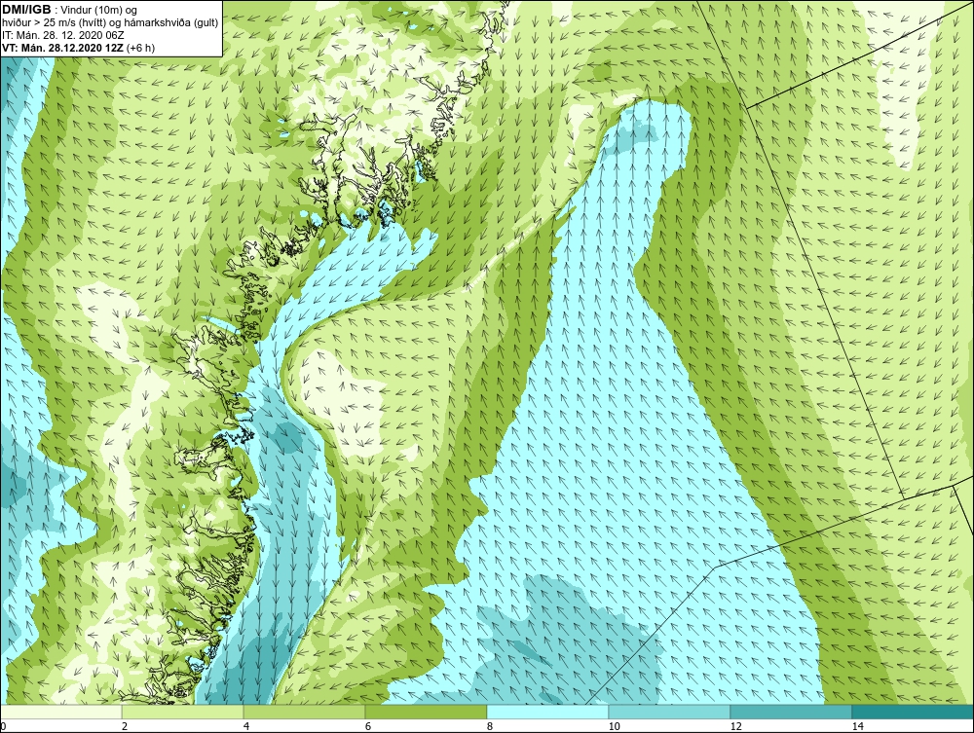This screenshot has width=974, height=733.
Task: Click the 'IT: Mán. 28. 12. 2020 06Z' line
Action: 62,35
